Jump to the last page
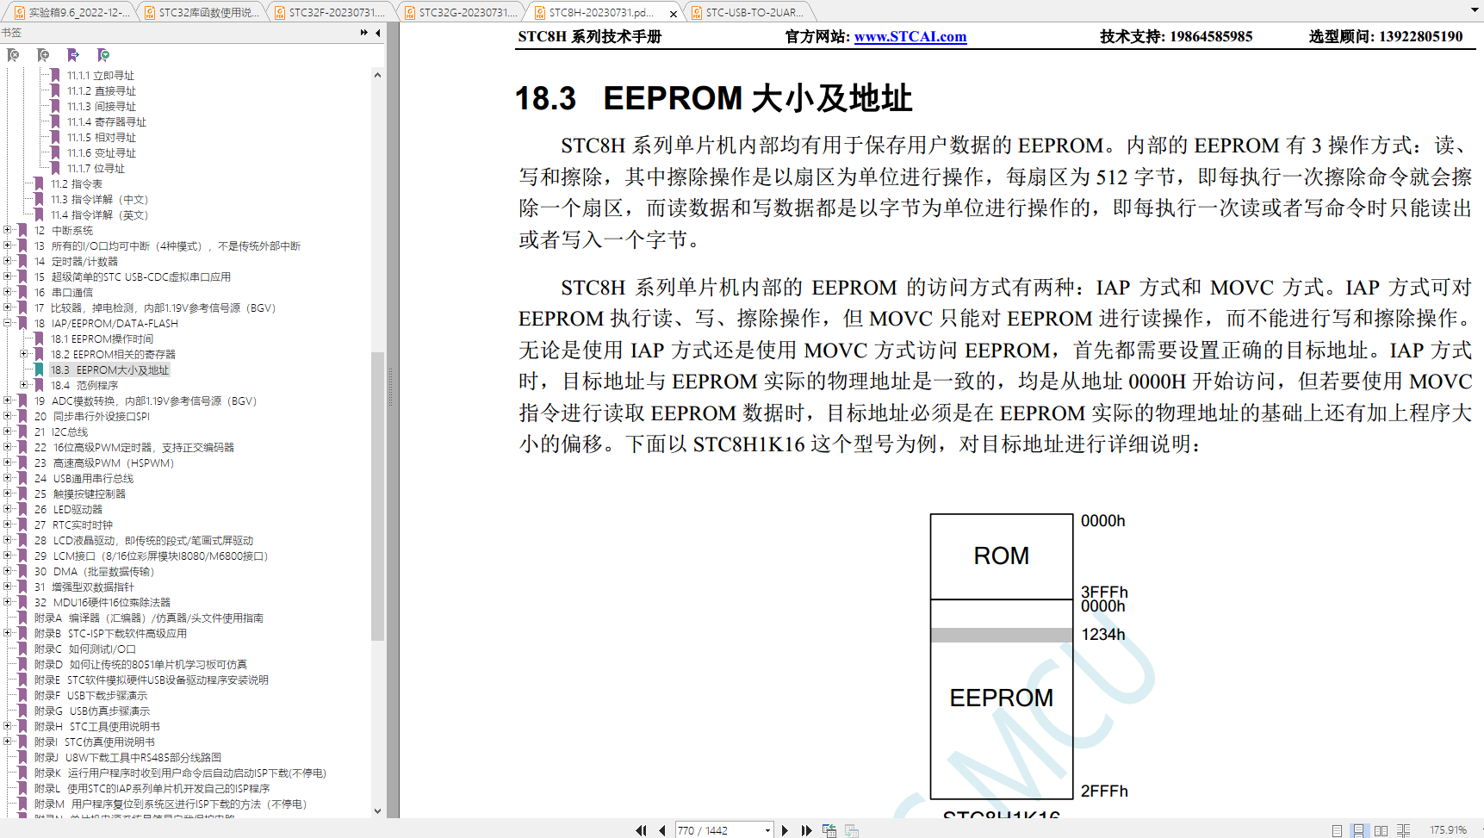The width and height of the screenshot is (1484, 838). [x=806, y=830]
